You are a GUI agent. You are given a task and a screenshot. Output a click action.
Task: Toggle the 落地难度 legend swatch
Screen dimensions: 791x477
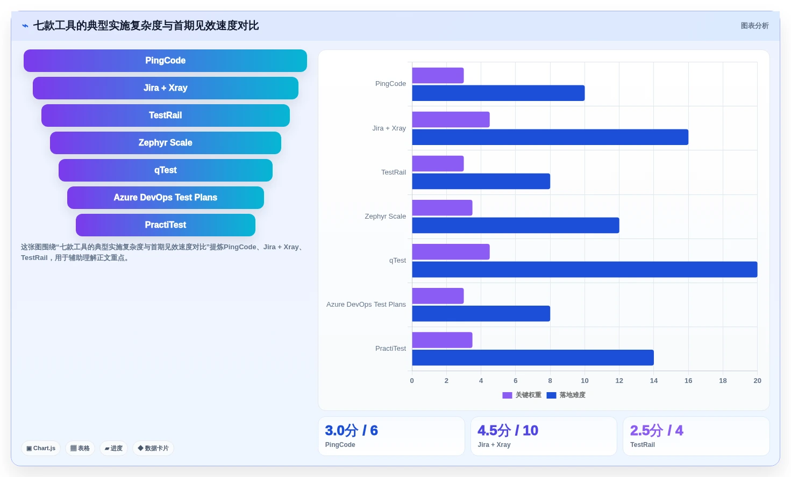551,395
